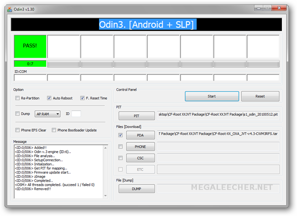
Task: Uncheck the Auto Reboot option
Action: pyautogui.click(x=49, y=98)
